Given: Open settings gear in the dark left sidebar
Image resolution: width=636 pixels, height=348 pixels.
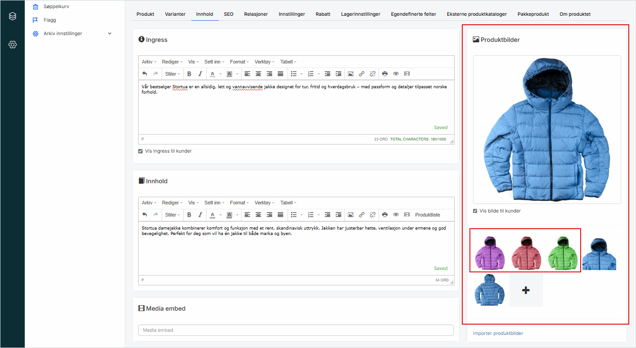Looking at the screenshot, I should 13,45.
